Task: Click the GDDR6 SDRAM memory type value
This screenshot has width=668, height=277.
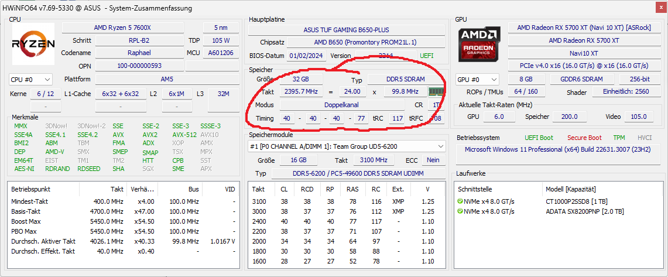Action: click(582, 79)
